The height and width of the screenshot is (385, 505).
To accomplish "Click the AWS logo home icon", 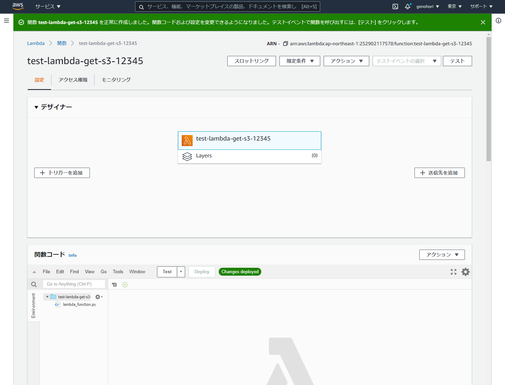I will (x=18, y=6).
